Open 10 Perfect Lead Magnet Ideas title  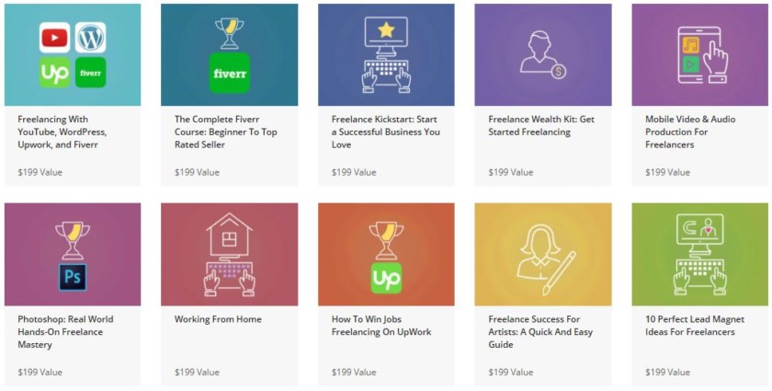(694, 326)
